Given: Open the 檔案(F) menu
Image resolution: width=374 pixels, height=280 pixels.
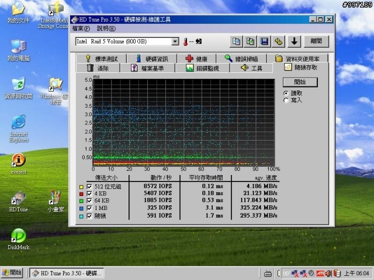Looking at the screenshot, I should tap(81, 29).
